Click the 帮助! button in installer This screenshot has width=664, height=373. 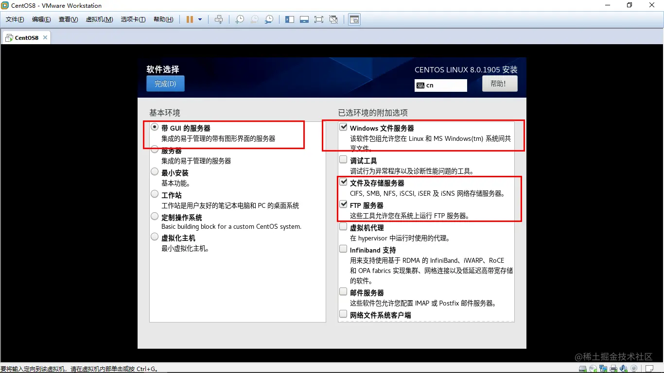500,84
